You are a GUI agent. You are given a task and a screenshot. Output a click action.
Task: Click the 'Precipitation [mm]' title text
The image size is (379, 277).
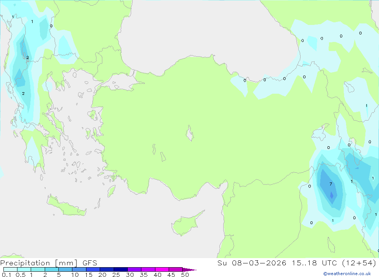pos(39,263)
